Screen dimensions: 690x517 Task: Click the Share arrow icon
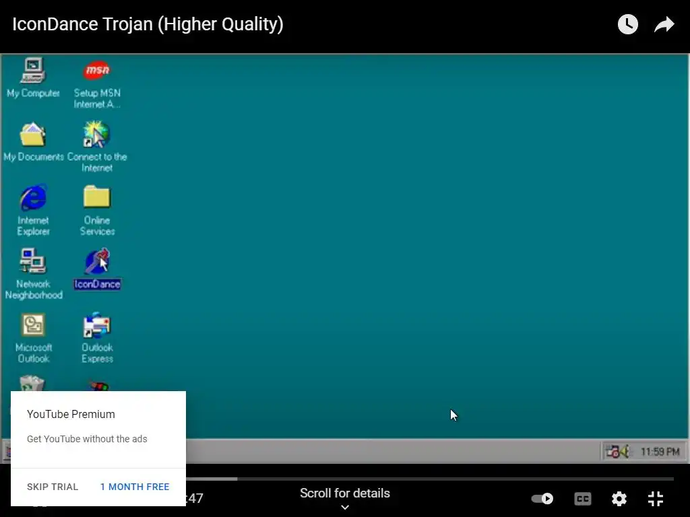[x=664, y=24]
